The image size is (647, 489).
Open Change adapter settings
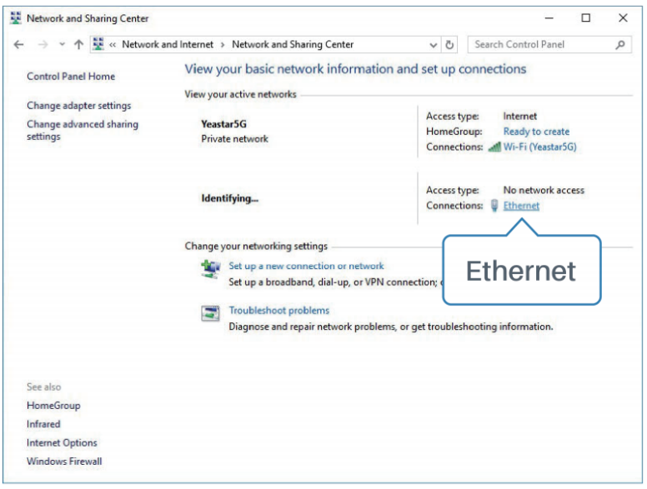click(79, 106)
